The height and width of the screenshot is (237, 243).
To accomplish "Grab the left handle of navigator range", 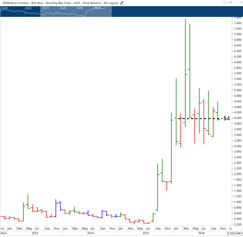I will point(41,12).
